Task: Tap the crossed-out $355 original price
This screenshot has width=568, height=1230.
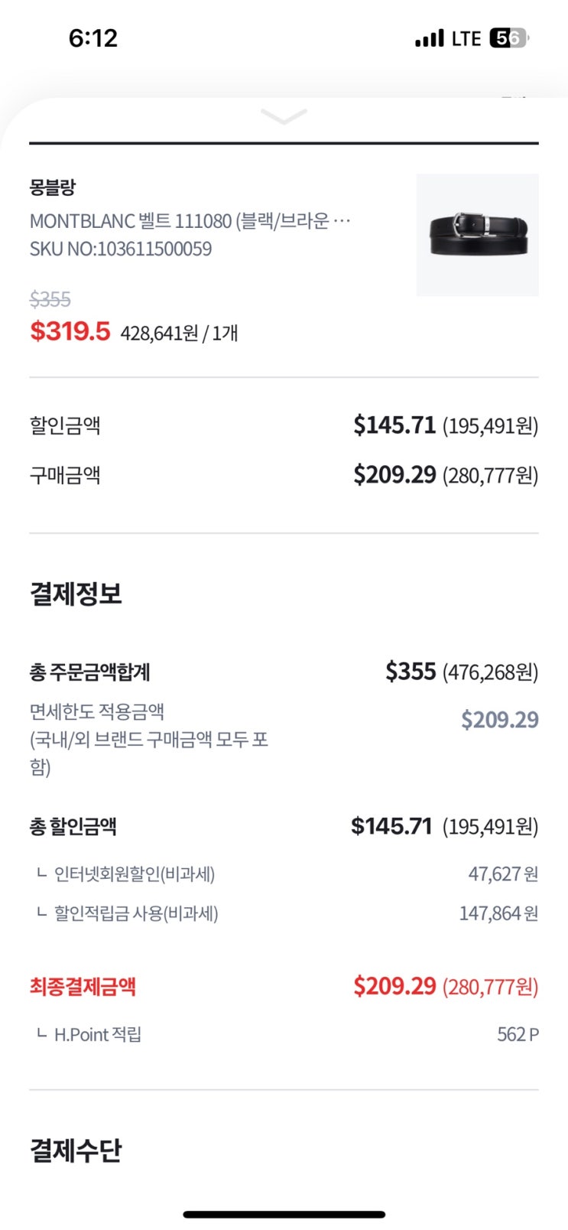Action: click(x=50, y=299)
